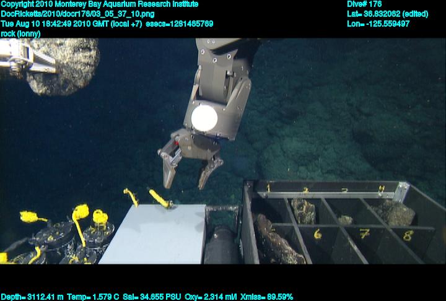This screenshot has height=301, width=446.
Task: Click the 'Copyright 2010 Monterey Bay Aquarium Research Institute' text
Action: pos(100,4)
